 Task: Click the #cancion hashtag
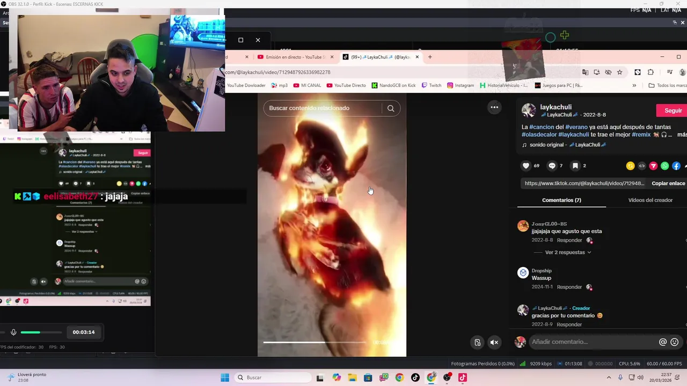542,127
